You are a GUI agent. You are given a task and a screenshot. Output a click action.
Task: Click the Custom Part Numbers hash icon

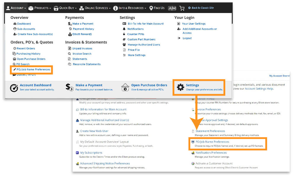(x=124, y=40)
